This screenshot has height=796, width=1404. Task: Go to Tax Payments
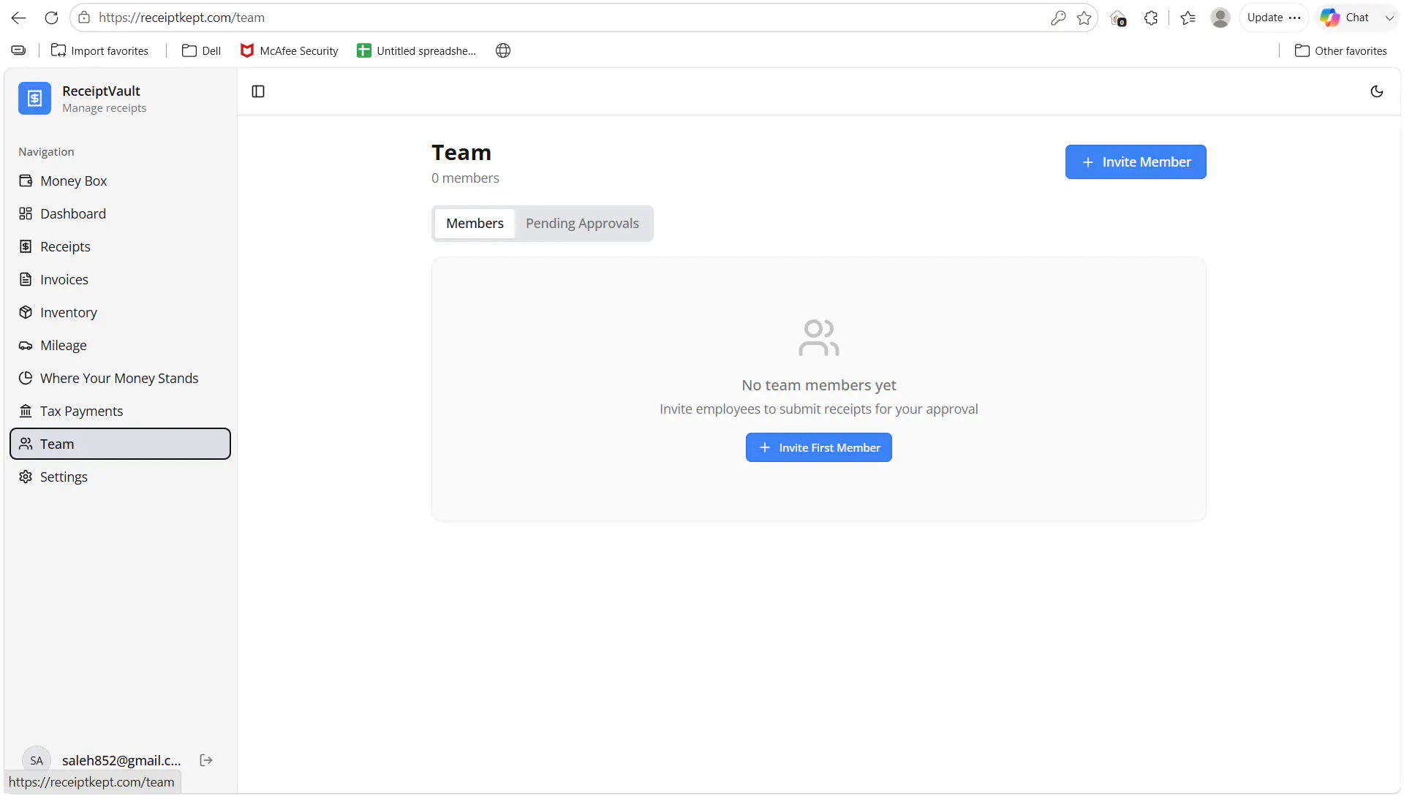tap(121, 411)
